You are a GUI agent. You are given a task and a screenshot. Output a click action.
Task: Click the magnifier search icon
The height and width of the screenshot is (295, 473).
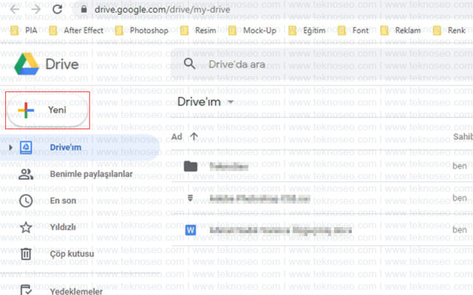189,64
